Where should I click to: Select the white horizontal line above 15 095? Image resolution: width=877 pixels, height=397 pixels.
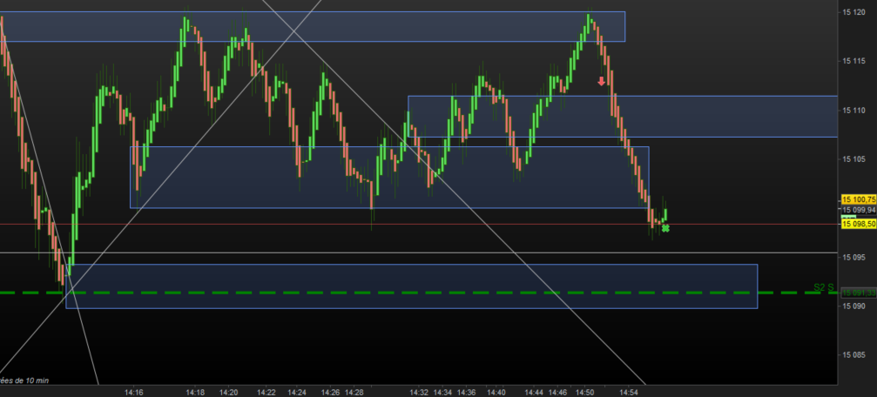[x=418, y=252]
